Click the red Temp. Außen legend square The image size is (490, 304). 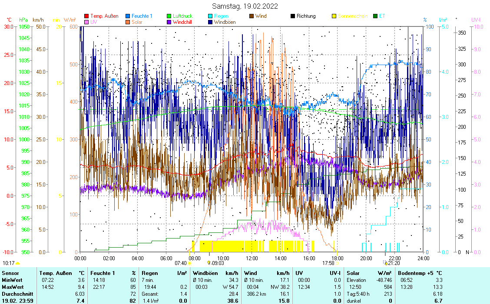pyautogui.click(x=86, y=16)
